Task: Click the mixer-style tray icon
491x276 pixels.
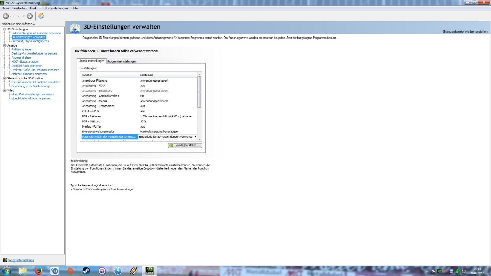Action: tap(451, 271)
